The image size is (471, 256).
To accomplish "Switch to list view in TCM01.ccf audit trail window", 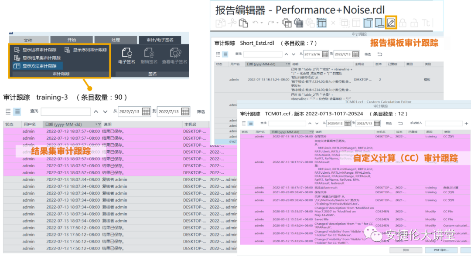I will 244,123.
